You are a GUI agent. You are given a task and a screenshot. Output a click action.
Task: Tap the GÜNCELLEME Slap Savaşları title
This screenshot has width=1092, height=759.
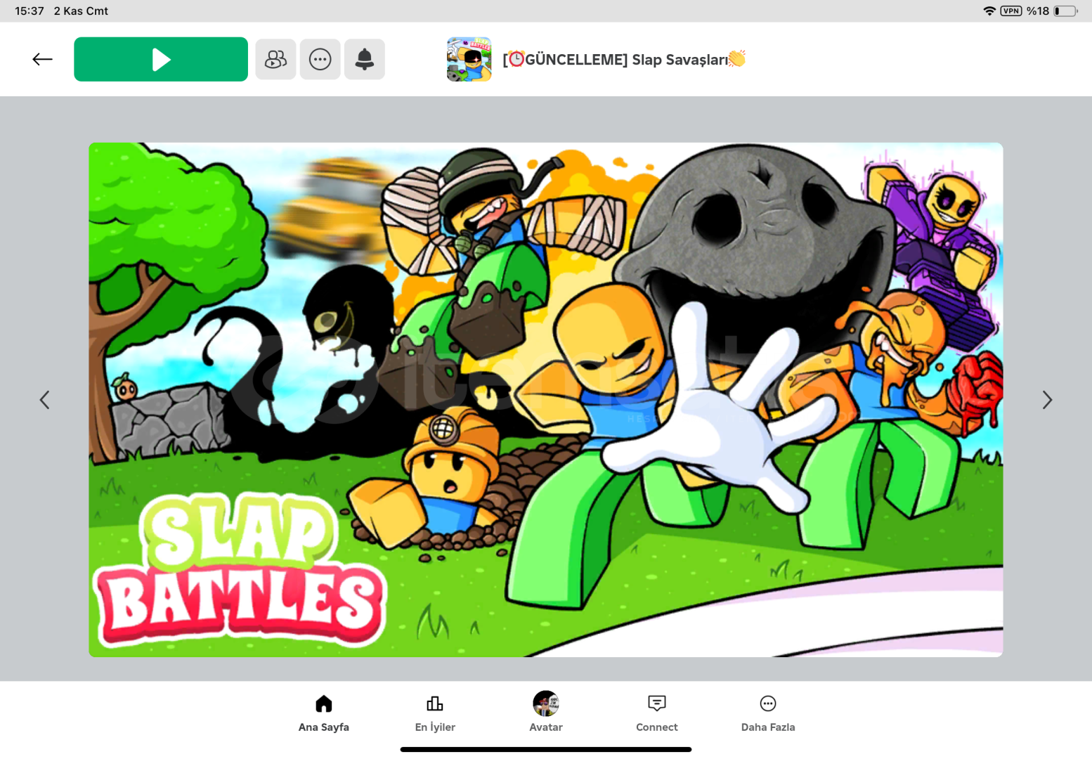click(x=624, y=60)
